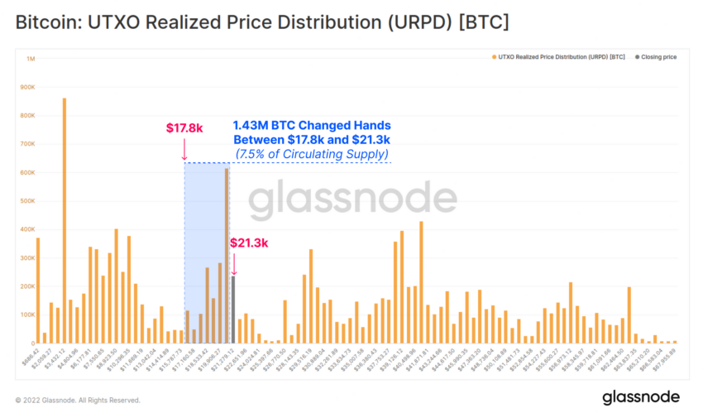Click the gray closing price bar
703x413 pixels.
(233, 310)
